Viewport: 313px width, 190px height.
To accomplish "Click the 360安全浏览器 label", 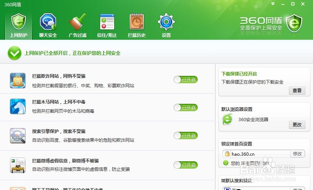I will click(x=253, y=120).
